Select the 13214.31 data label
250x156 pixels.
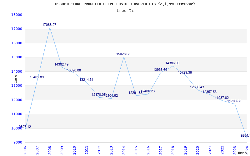tap(87, 80)
